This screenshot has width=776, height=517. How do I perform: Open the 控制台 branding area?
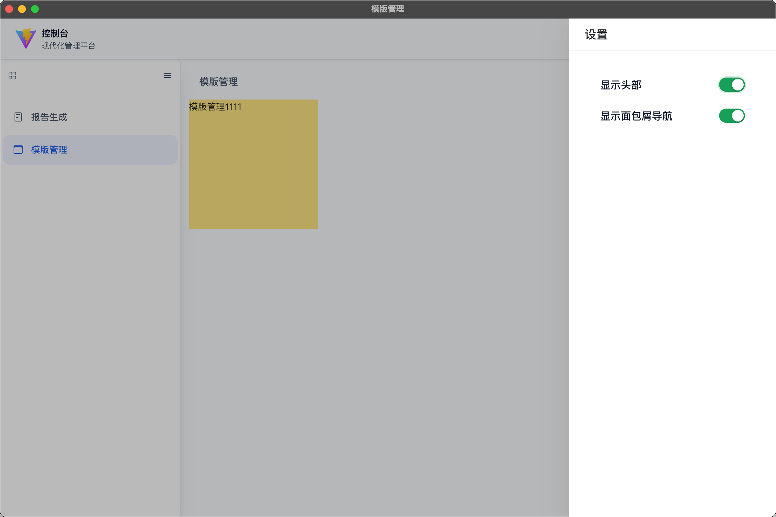point(54,33)
